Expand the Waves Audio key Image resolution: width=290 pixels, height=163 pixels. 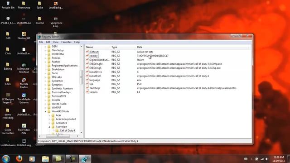[x=45, y=104]
